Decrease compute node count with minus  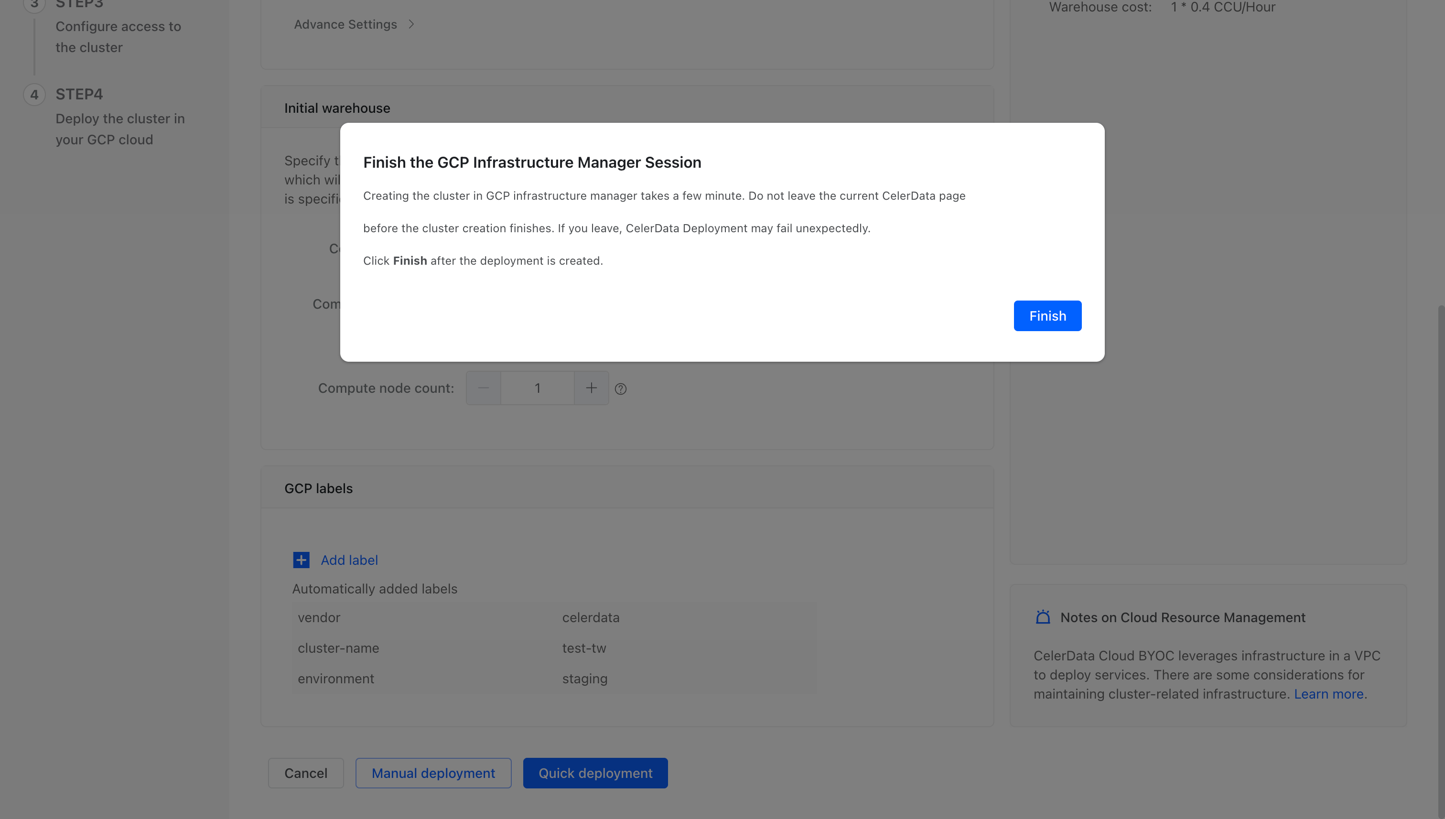(x=483, y=388)
